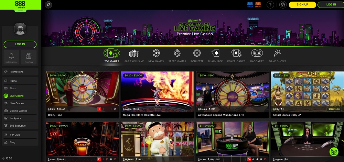Select the BACCARAT table icon
This screenshot has width=344, height=162.
257,53
